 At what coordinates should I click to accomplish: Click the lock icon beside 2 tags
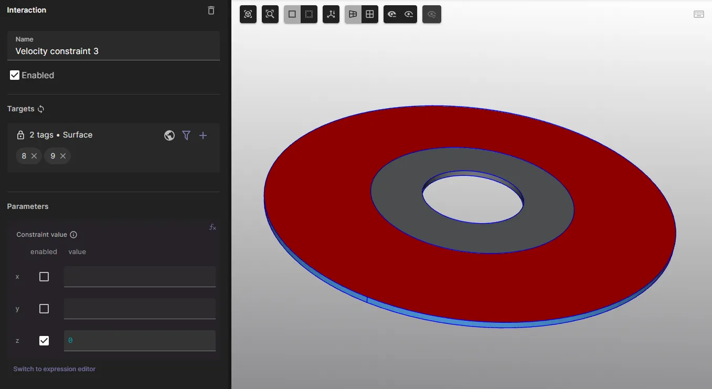[20, 135]
